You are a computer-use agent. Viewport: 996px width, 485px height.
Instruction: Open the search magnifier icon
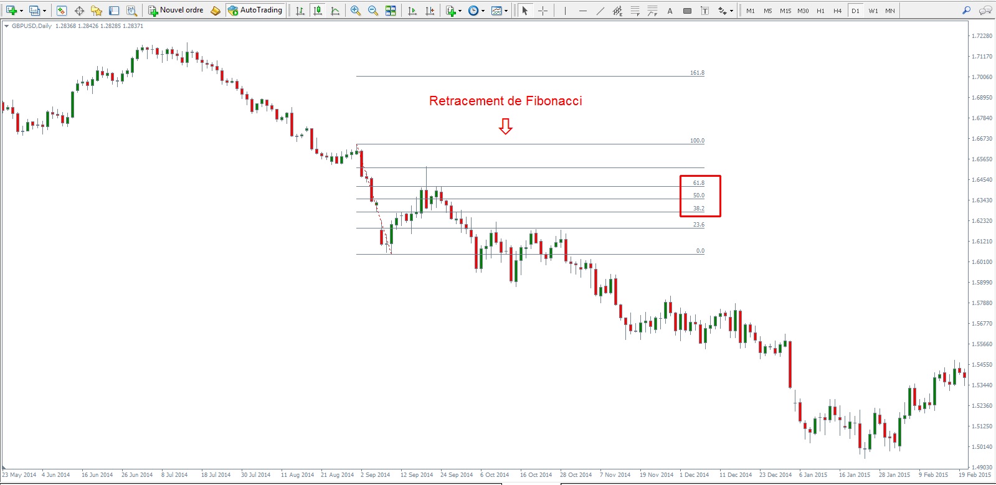pyautogui.click(x=966, y=11)
